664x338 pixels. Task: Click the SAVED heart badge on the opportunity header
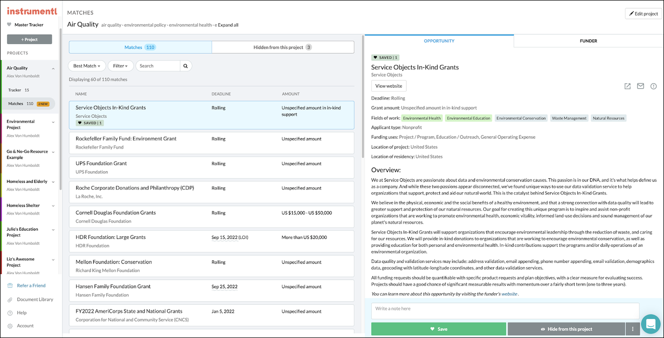click(385, 57)
